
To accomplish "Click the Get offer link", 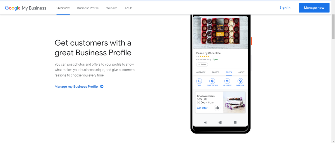I will (202, 108).
